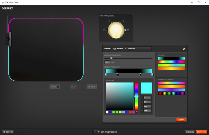Pick the white preset color swatch
Viewport: 209px width, 135px height.
coord(107,112)
